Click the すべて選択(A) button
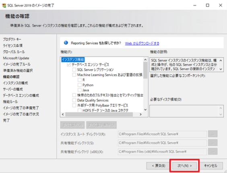The height and width of the screenshot is (173, 227). pyautogui.click(x=72, y=125)
